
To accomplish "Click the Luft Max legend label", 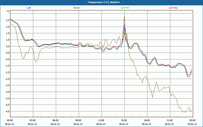I will (173, 8).
